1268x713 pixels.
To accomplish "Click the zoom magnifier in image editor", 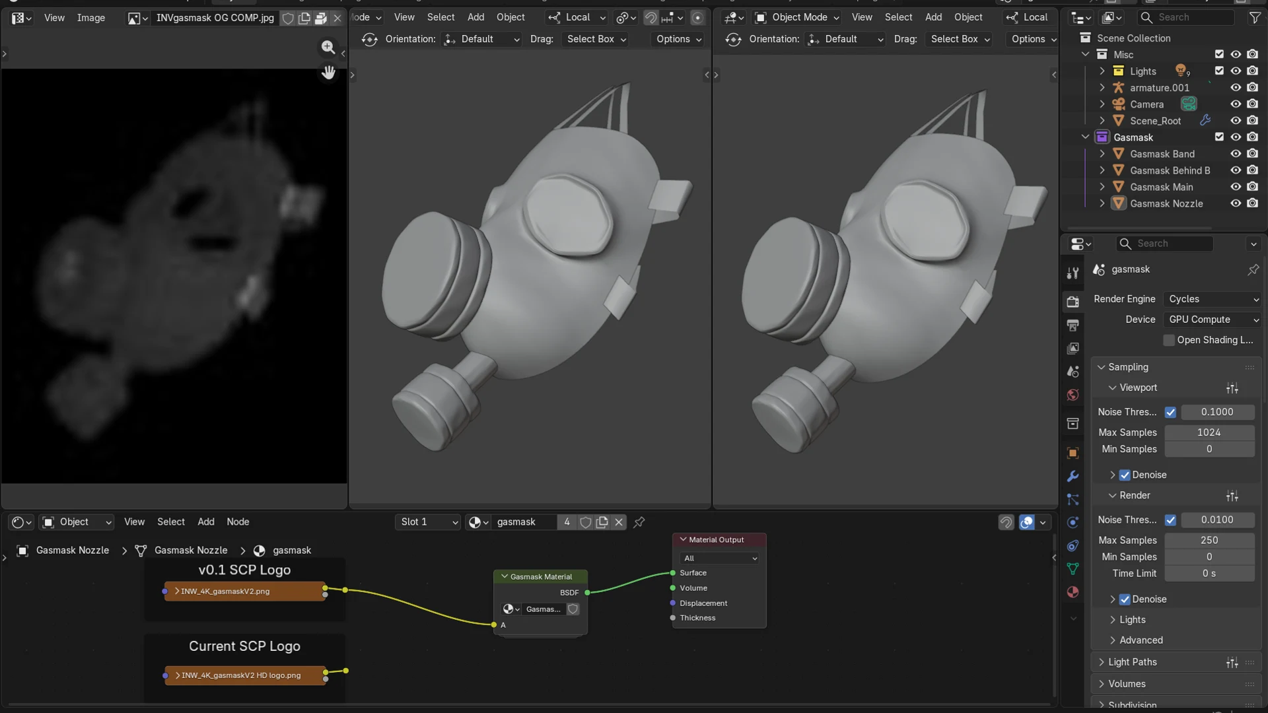I will pyautogui.click(x=328, y=47).
